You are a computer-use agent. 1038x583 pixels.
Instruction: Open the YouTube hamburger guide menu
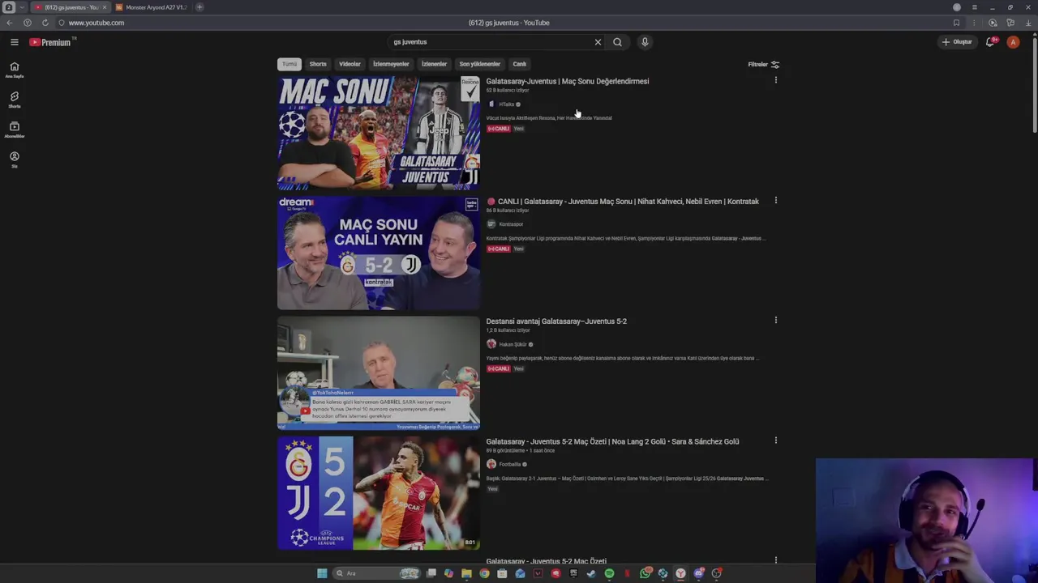[x=14, y=42]
